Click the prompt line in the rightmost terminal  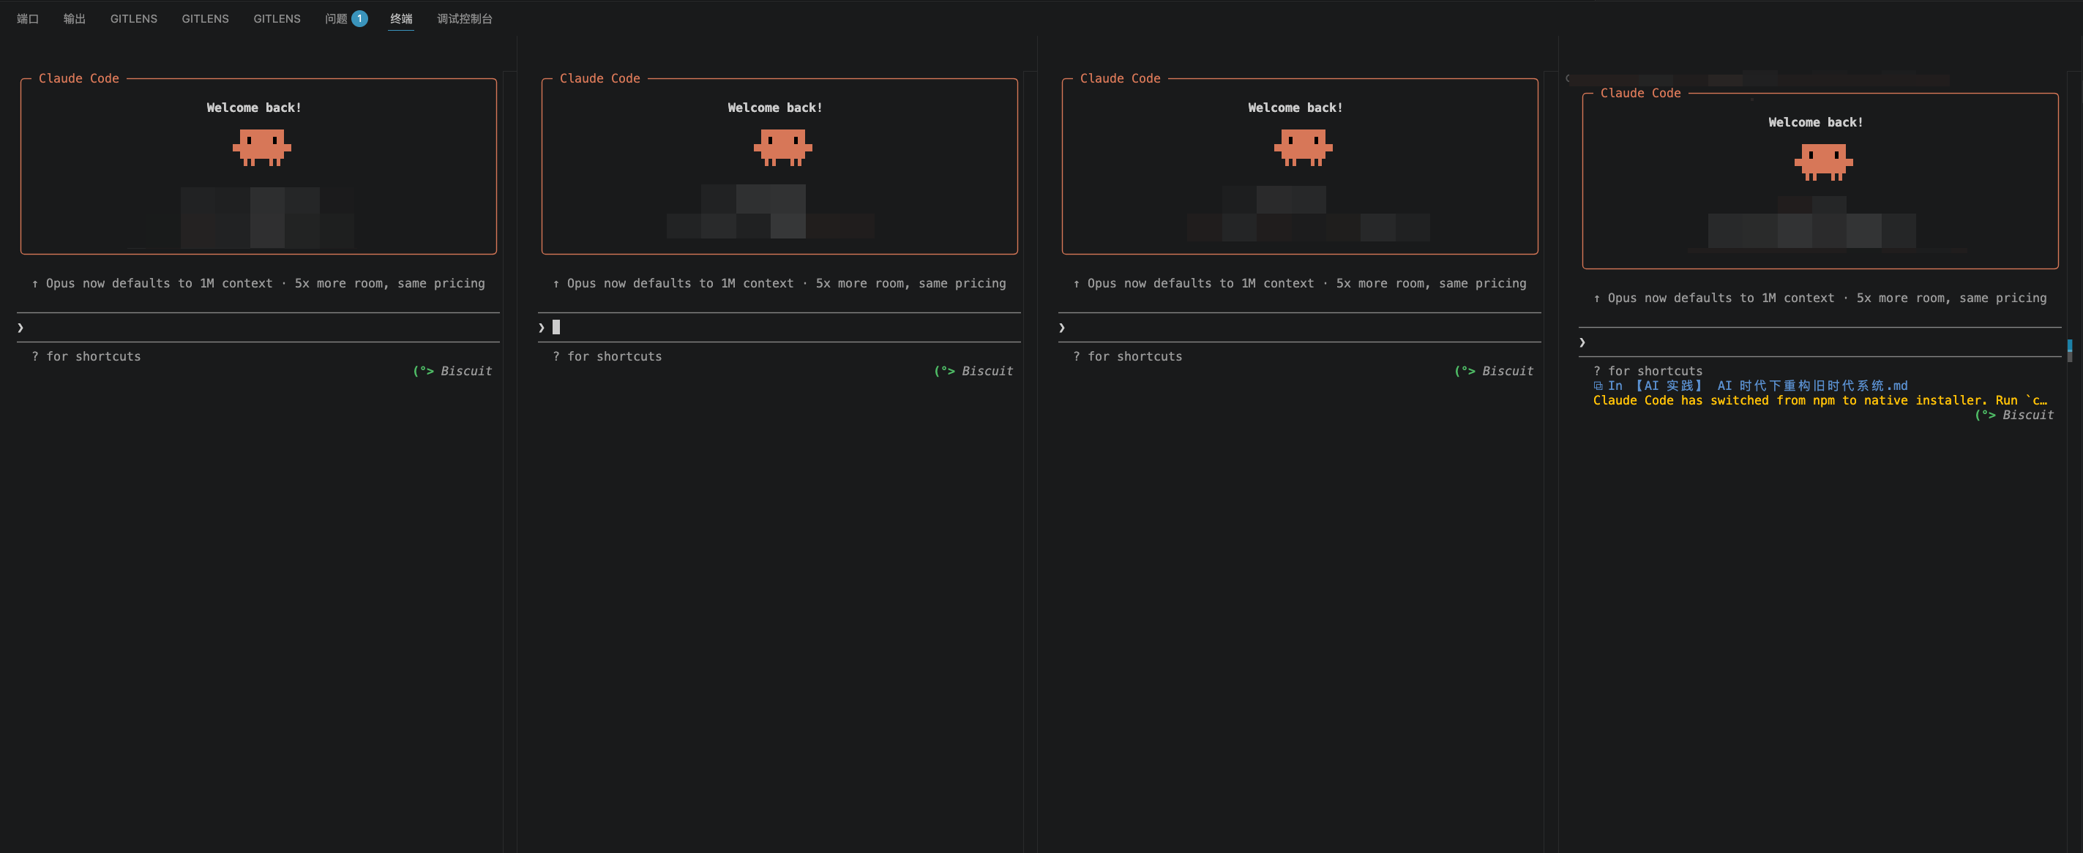pyautogui.click(x=1820, y=342)
